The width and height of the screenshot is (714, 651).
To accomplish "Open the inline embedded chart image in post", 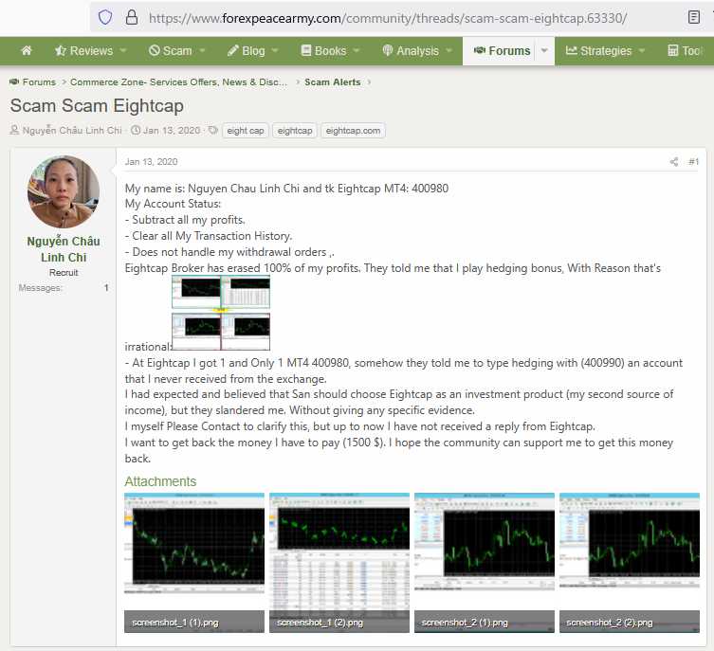I will coord(221,313).
